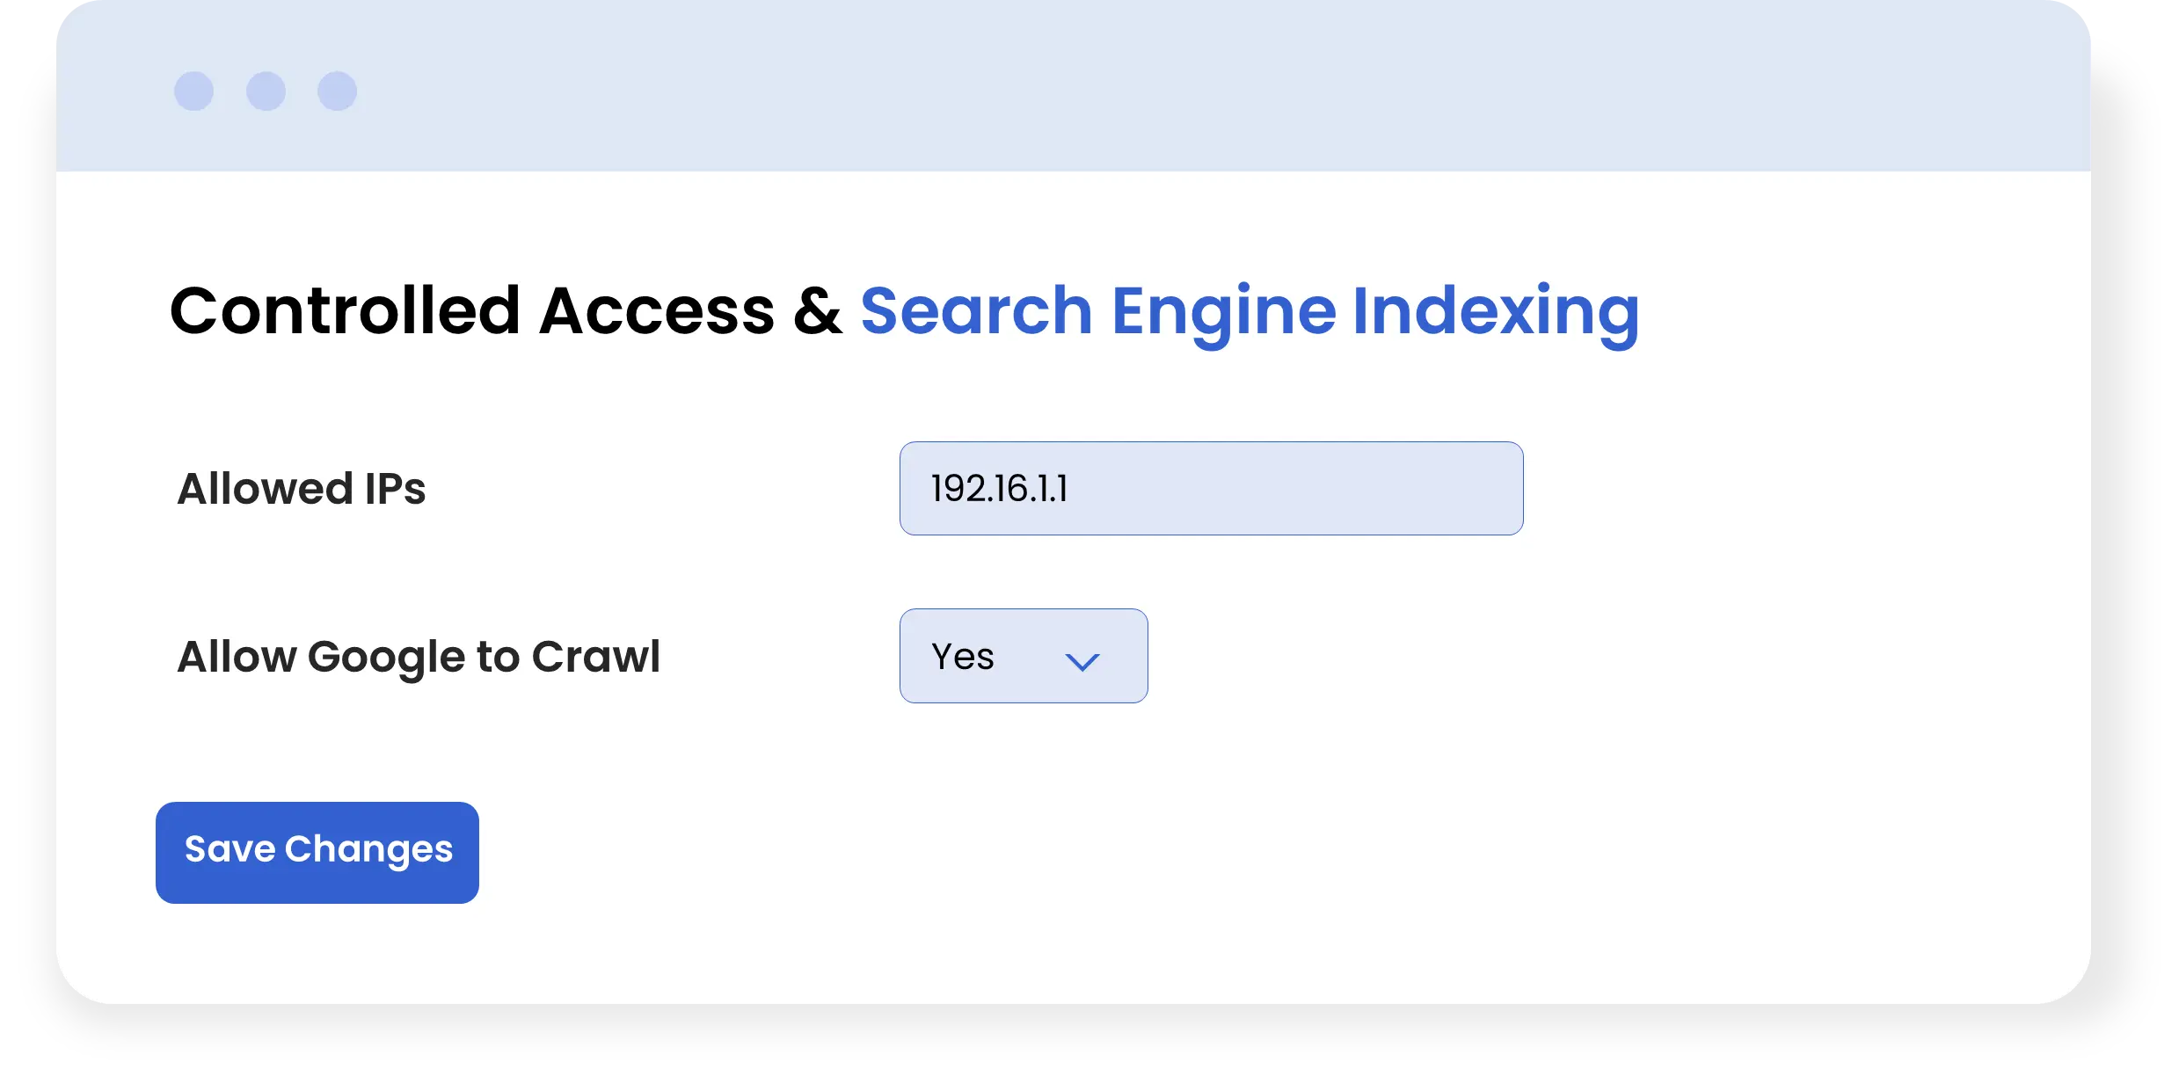The height and width of the screenshot is (1077, 2179).
Task: Place cursor in the 192.16.1.1 text
Action: 999,489
